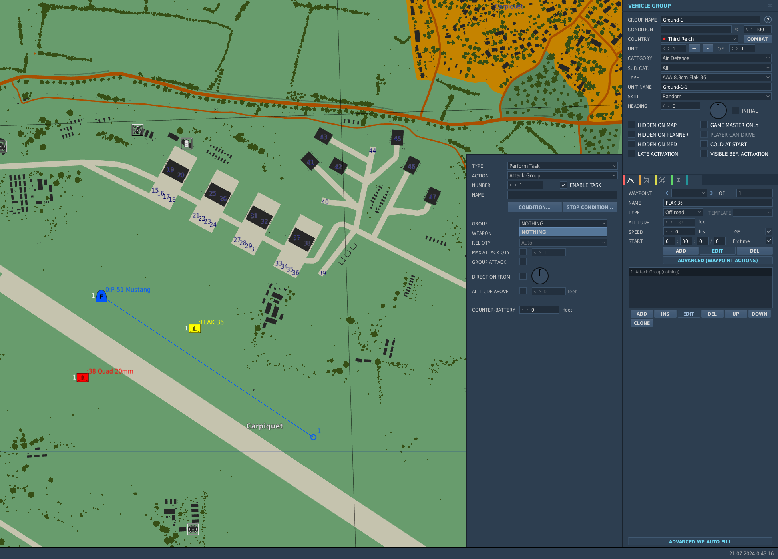Click hangar labeled 31 and 32
778x559 pixels.
[x=259, y=218]
